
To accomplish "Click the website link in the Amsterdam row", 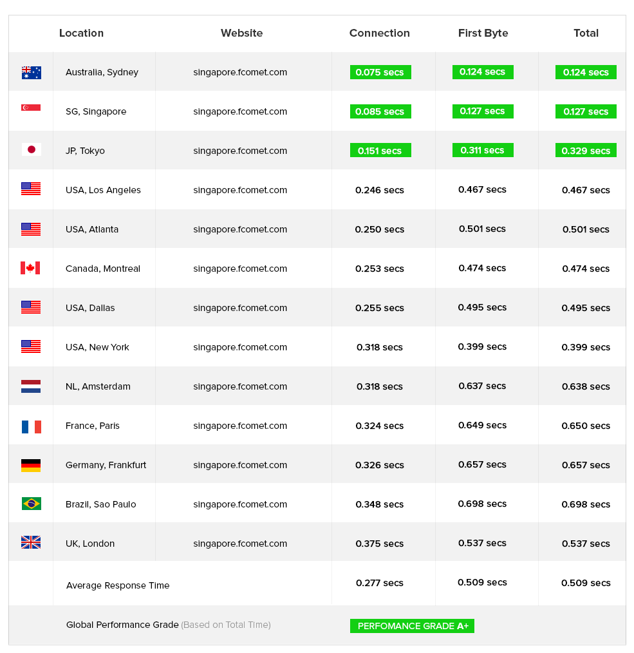I will tap(240, 386).
